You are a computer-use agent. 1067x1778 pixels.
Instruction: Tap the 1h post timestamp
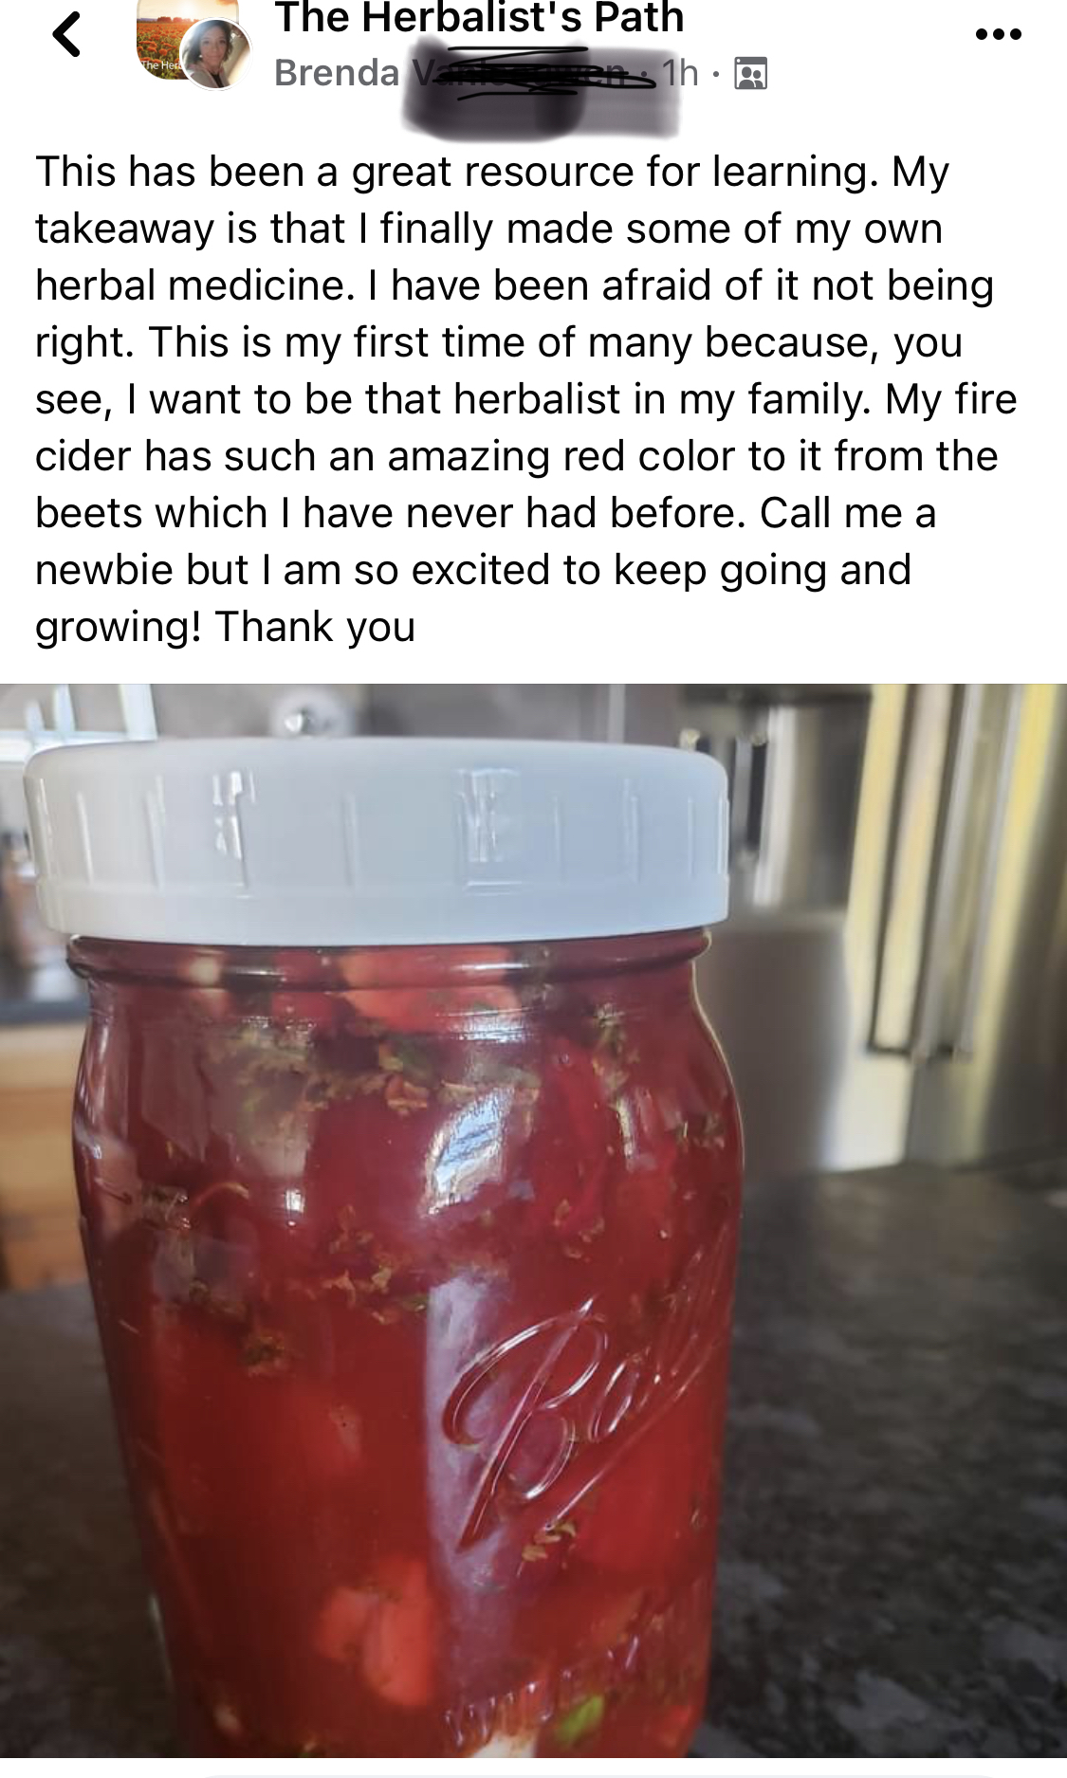point(680,72)
